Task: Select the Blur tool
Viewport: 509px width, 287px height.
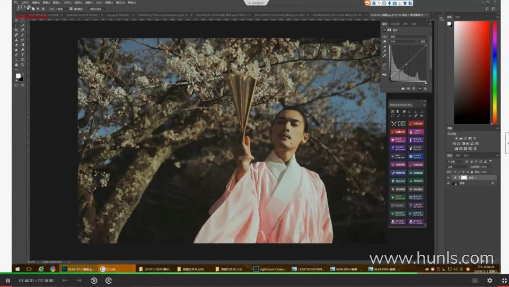Action: point(16,50)
